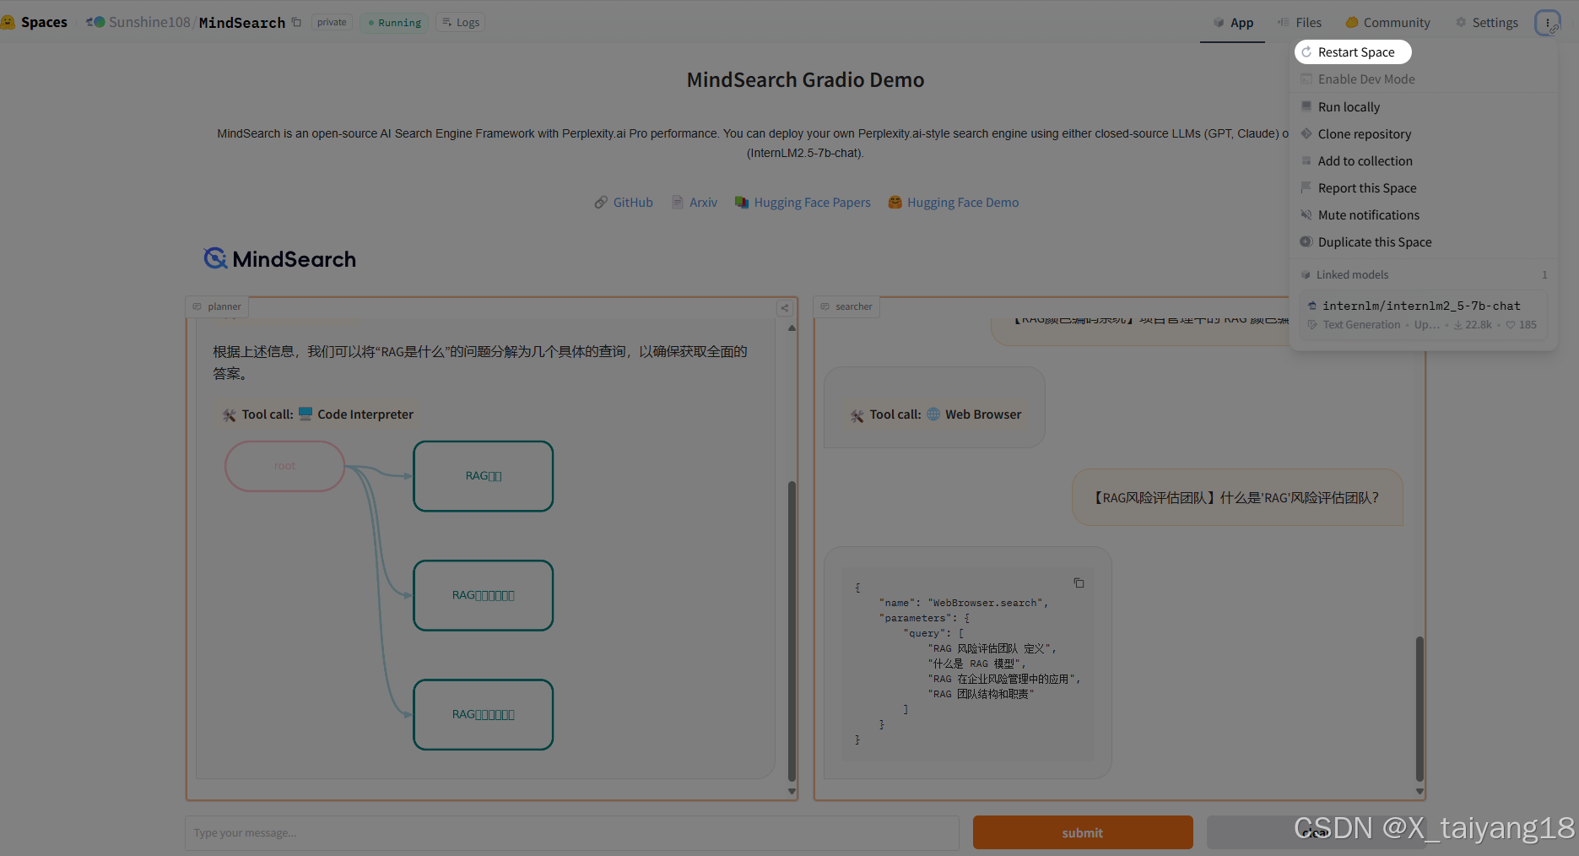Click the MindSearch Gradio Demo heading
This screenshot has width=1579, height=856.
click(x=805, y=80)
